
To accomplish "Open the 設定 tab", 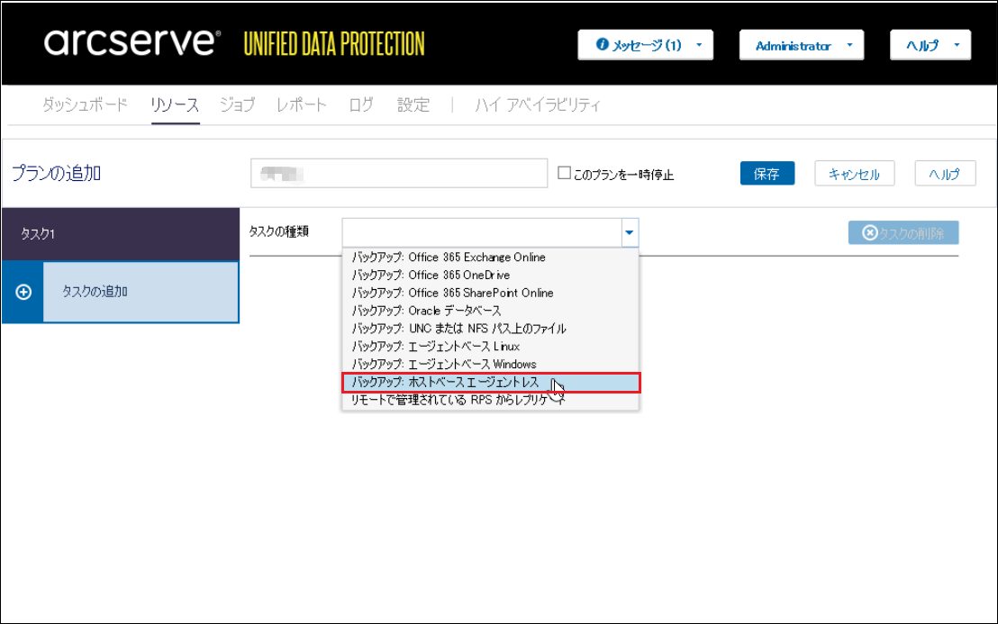I will tap(413, 104).
